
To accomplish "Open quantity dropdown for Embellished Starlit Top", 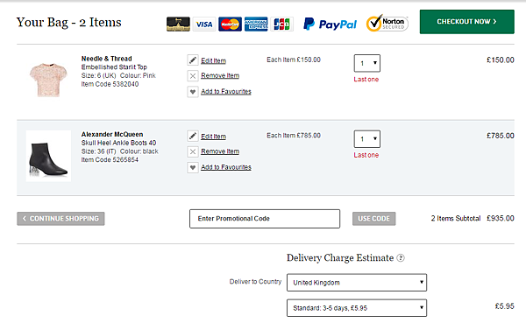I will coord(367,63).
